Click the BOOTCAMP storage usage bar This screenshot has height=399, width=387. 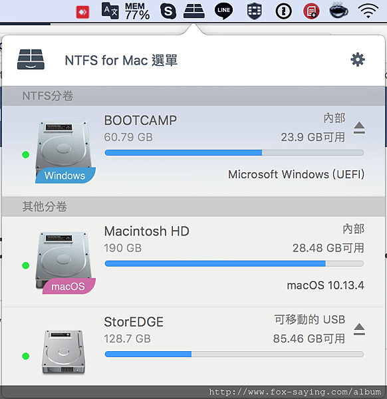click(x=234, y=153)
